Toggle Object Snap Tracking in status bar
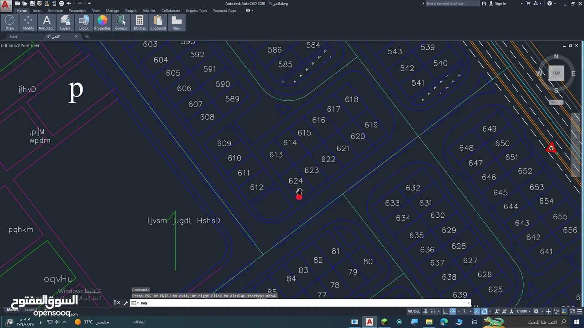The width and height of the screenshot is (584, 328). click(x=477, y=311)
